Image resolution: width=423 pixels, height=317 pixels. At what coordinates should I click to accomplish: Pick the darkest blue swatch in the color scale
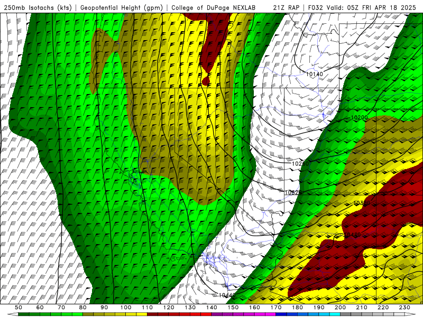coord(281,314)
